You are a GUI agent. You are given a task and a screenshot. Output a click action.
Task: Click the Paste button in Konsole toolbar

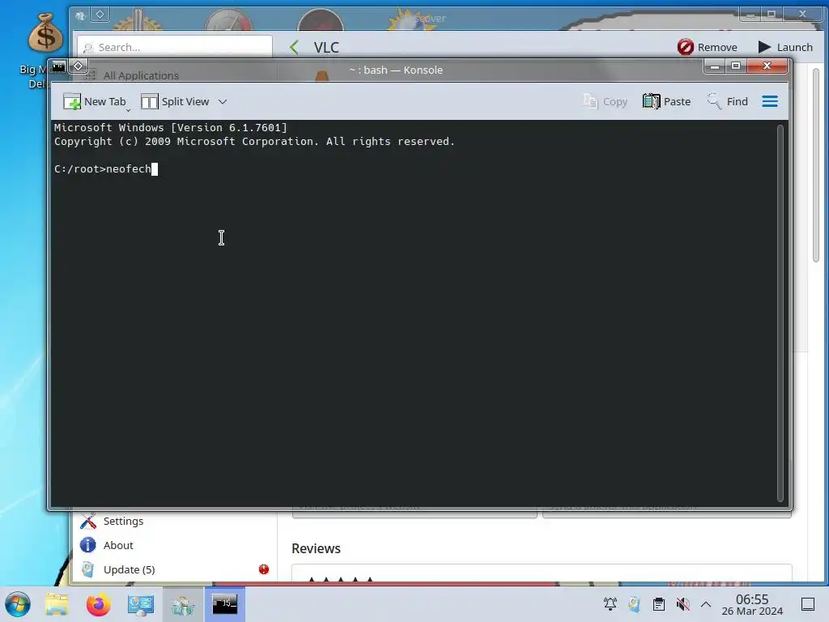point(667,101)
